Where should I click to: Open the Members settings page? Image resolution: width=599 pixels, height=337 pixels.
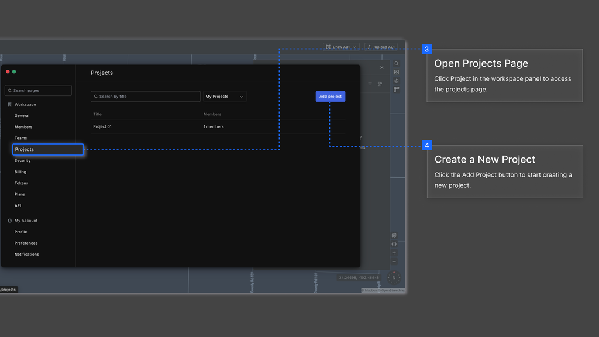coord(23,127)
